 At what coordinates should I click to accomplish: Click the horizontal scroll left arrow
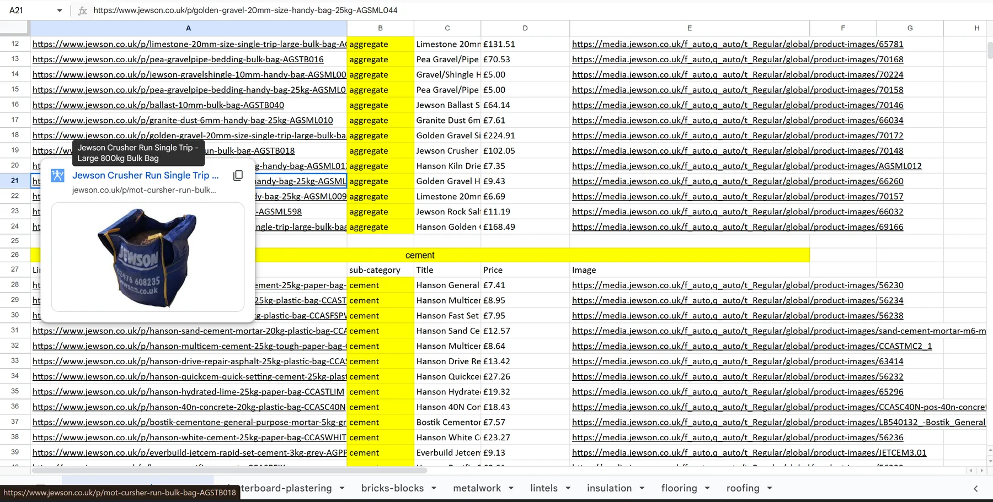click(x=971, y=471)
